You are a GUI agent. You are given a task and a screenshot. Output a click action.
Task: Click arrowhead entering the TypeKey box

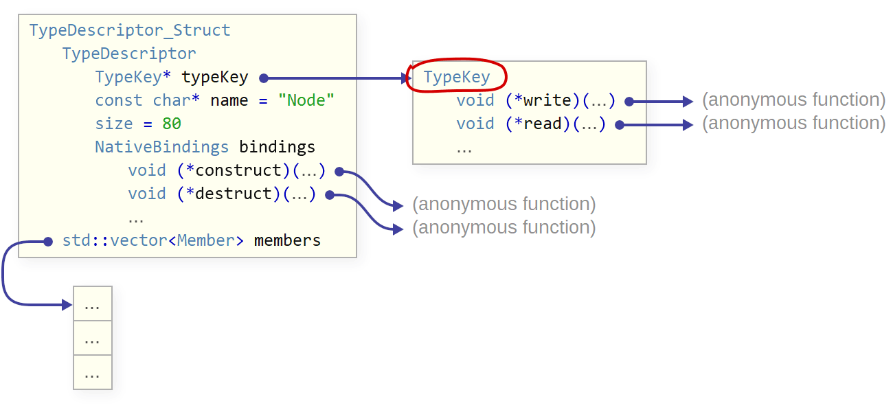coord(406,78)
